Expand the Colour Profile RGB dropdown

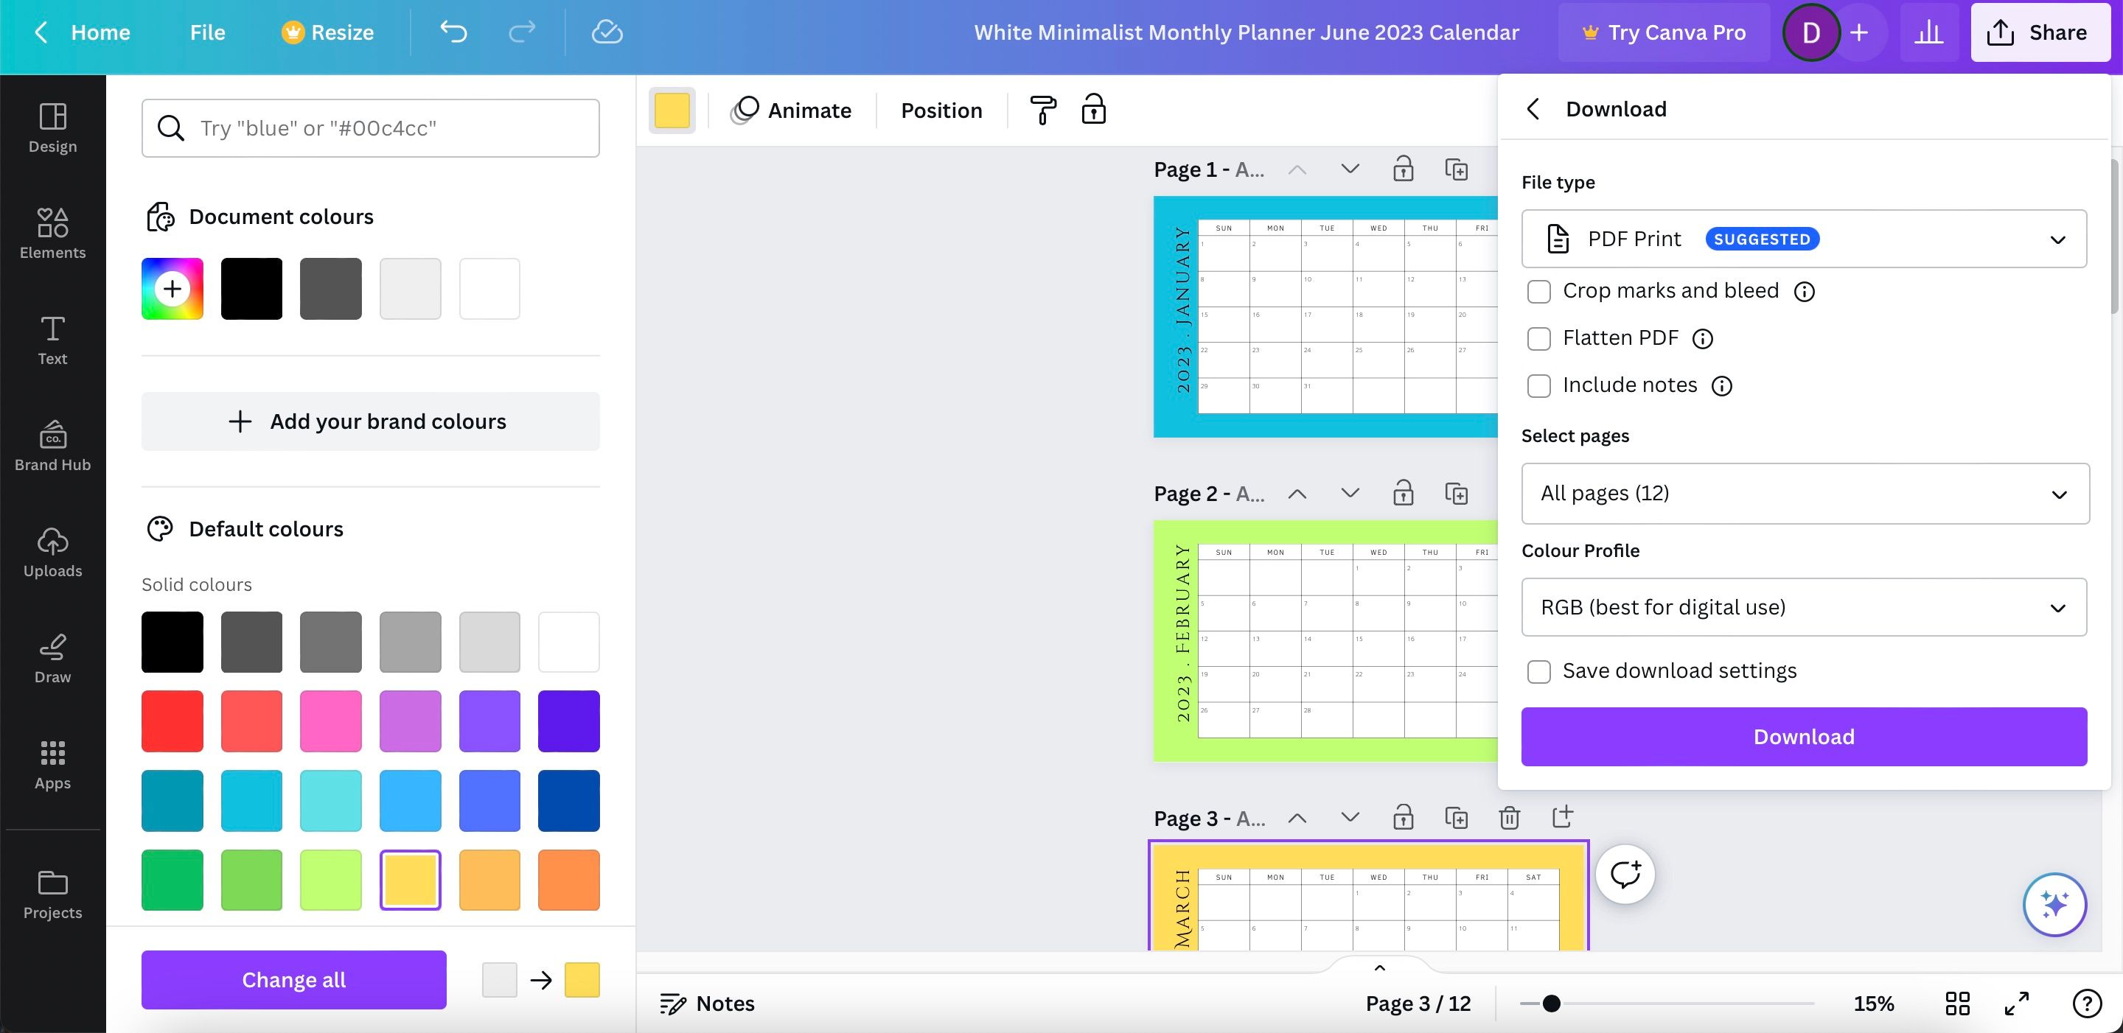coord(1803,607)
